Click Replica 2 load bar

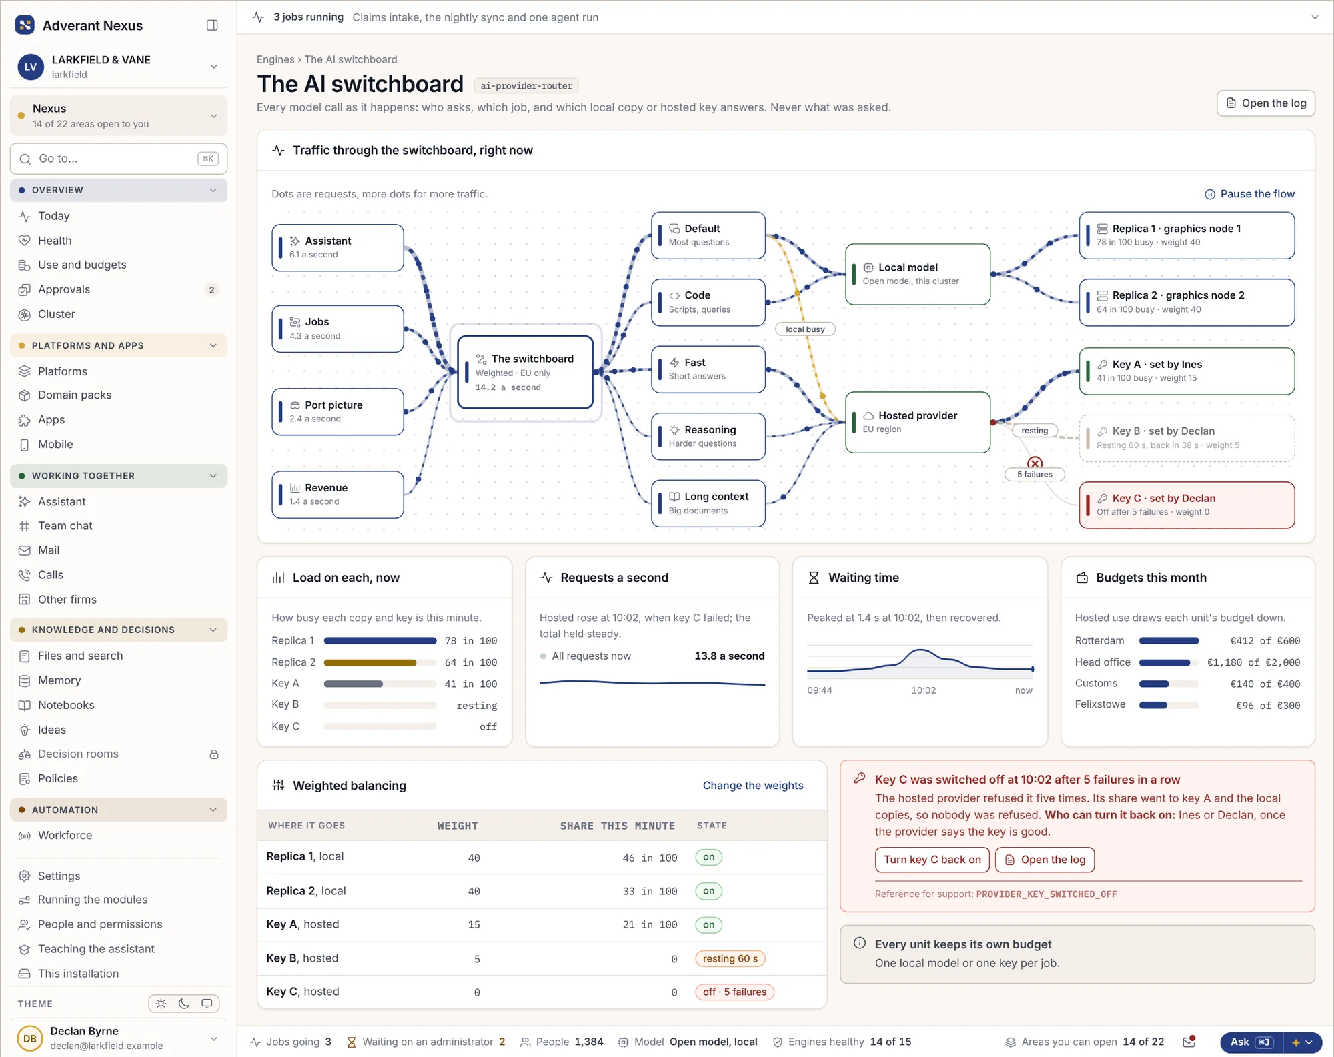click(x=380, y=663)
